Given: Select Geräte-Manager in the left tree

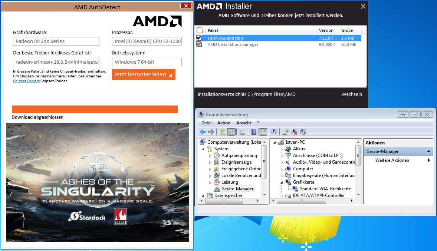Looking at the screenshot, I should tap(237, 189).
